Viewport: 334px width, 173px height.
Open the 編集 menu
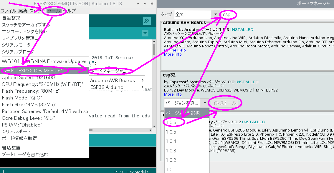click(23, 11)
